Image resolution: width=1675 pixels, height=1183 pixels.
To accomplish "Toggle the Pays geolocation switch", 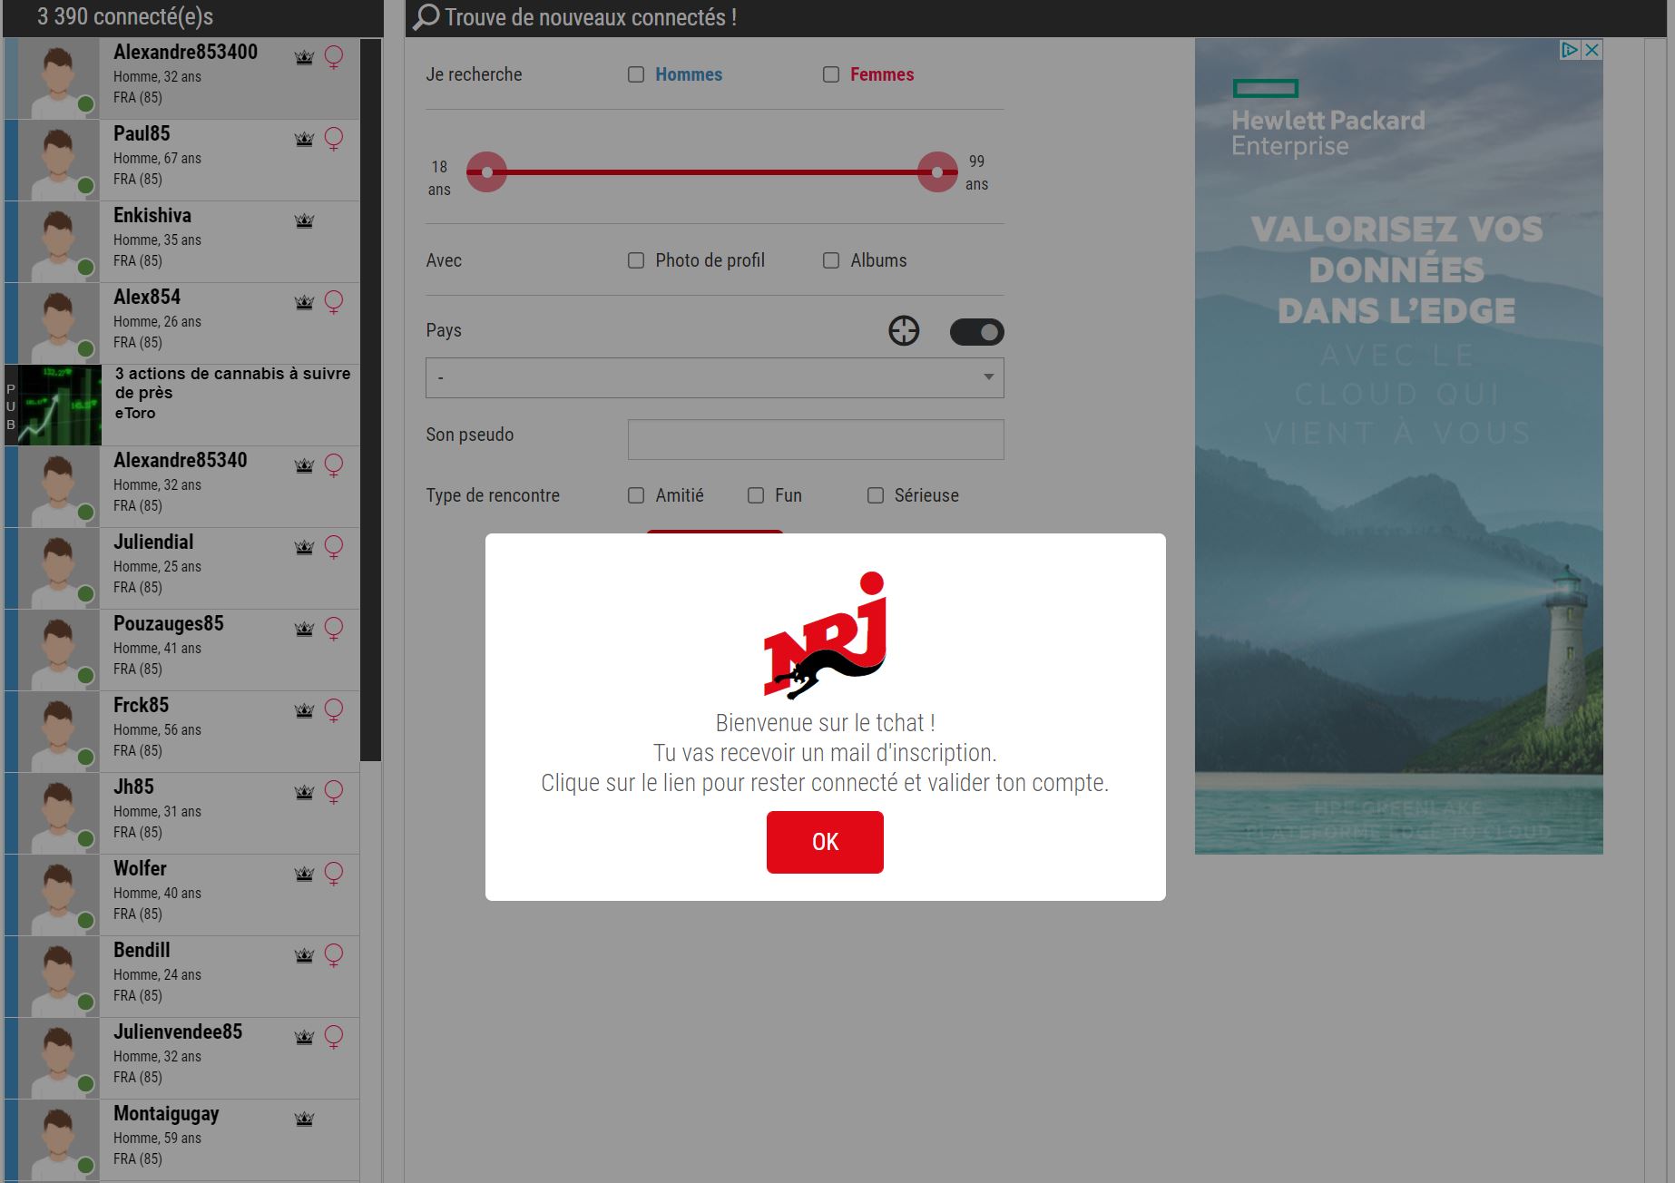I will 977,332.
